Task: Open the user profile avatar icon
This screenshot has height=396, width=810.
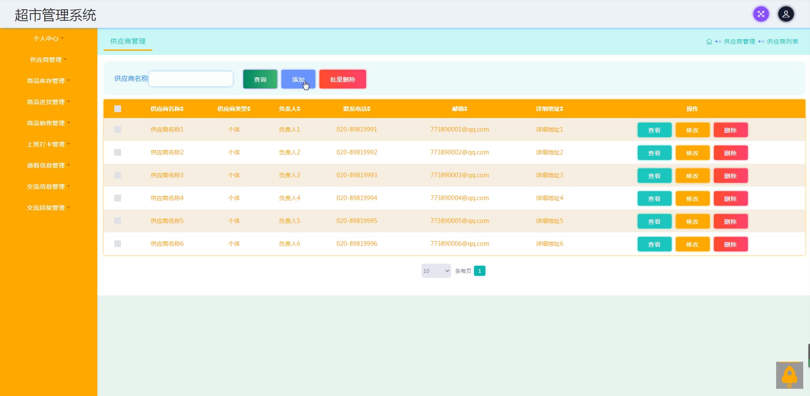Action: pyautogui.click(x=785, y=14)
